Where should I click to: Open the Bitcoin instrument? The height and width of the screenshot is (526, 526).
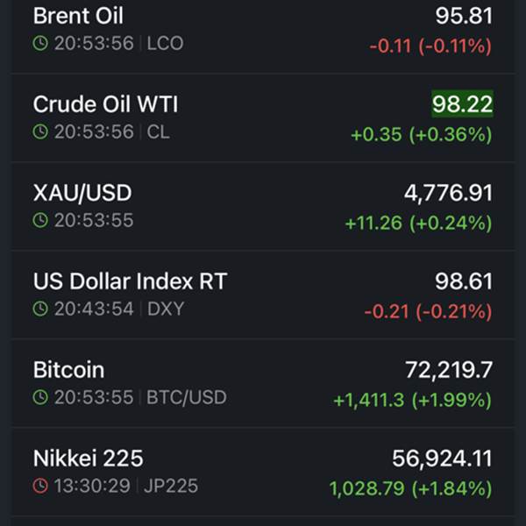click(68, 369)
